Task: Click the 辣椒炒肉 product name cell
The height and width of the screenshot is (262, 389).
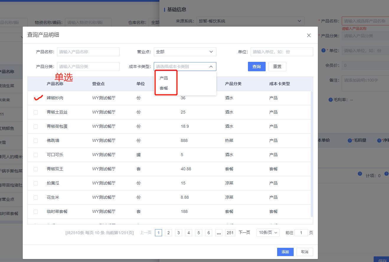Action: pos(55,98)
